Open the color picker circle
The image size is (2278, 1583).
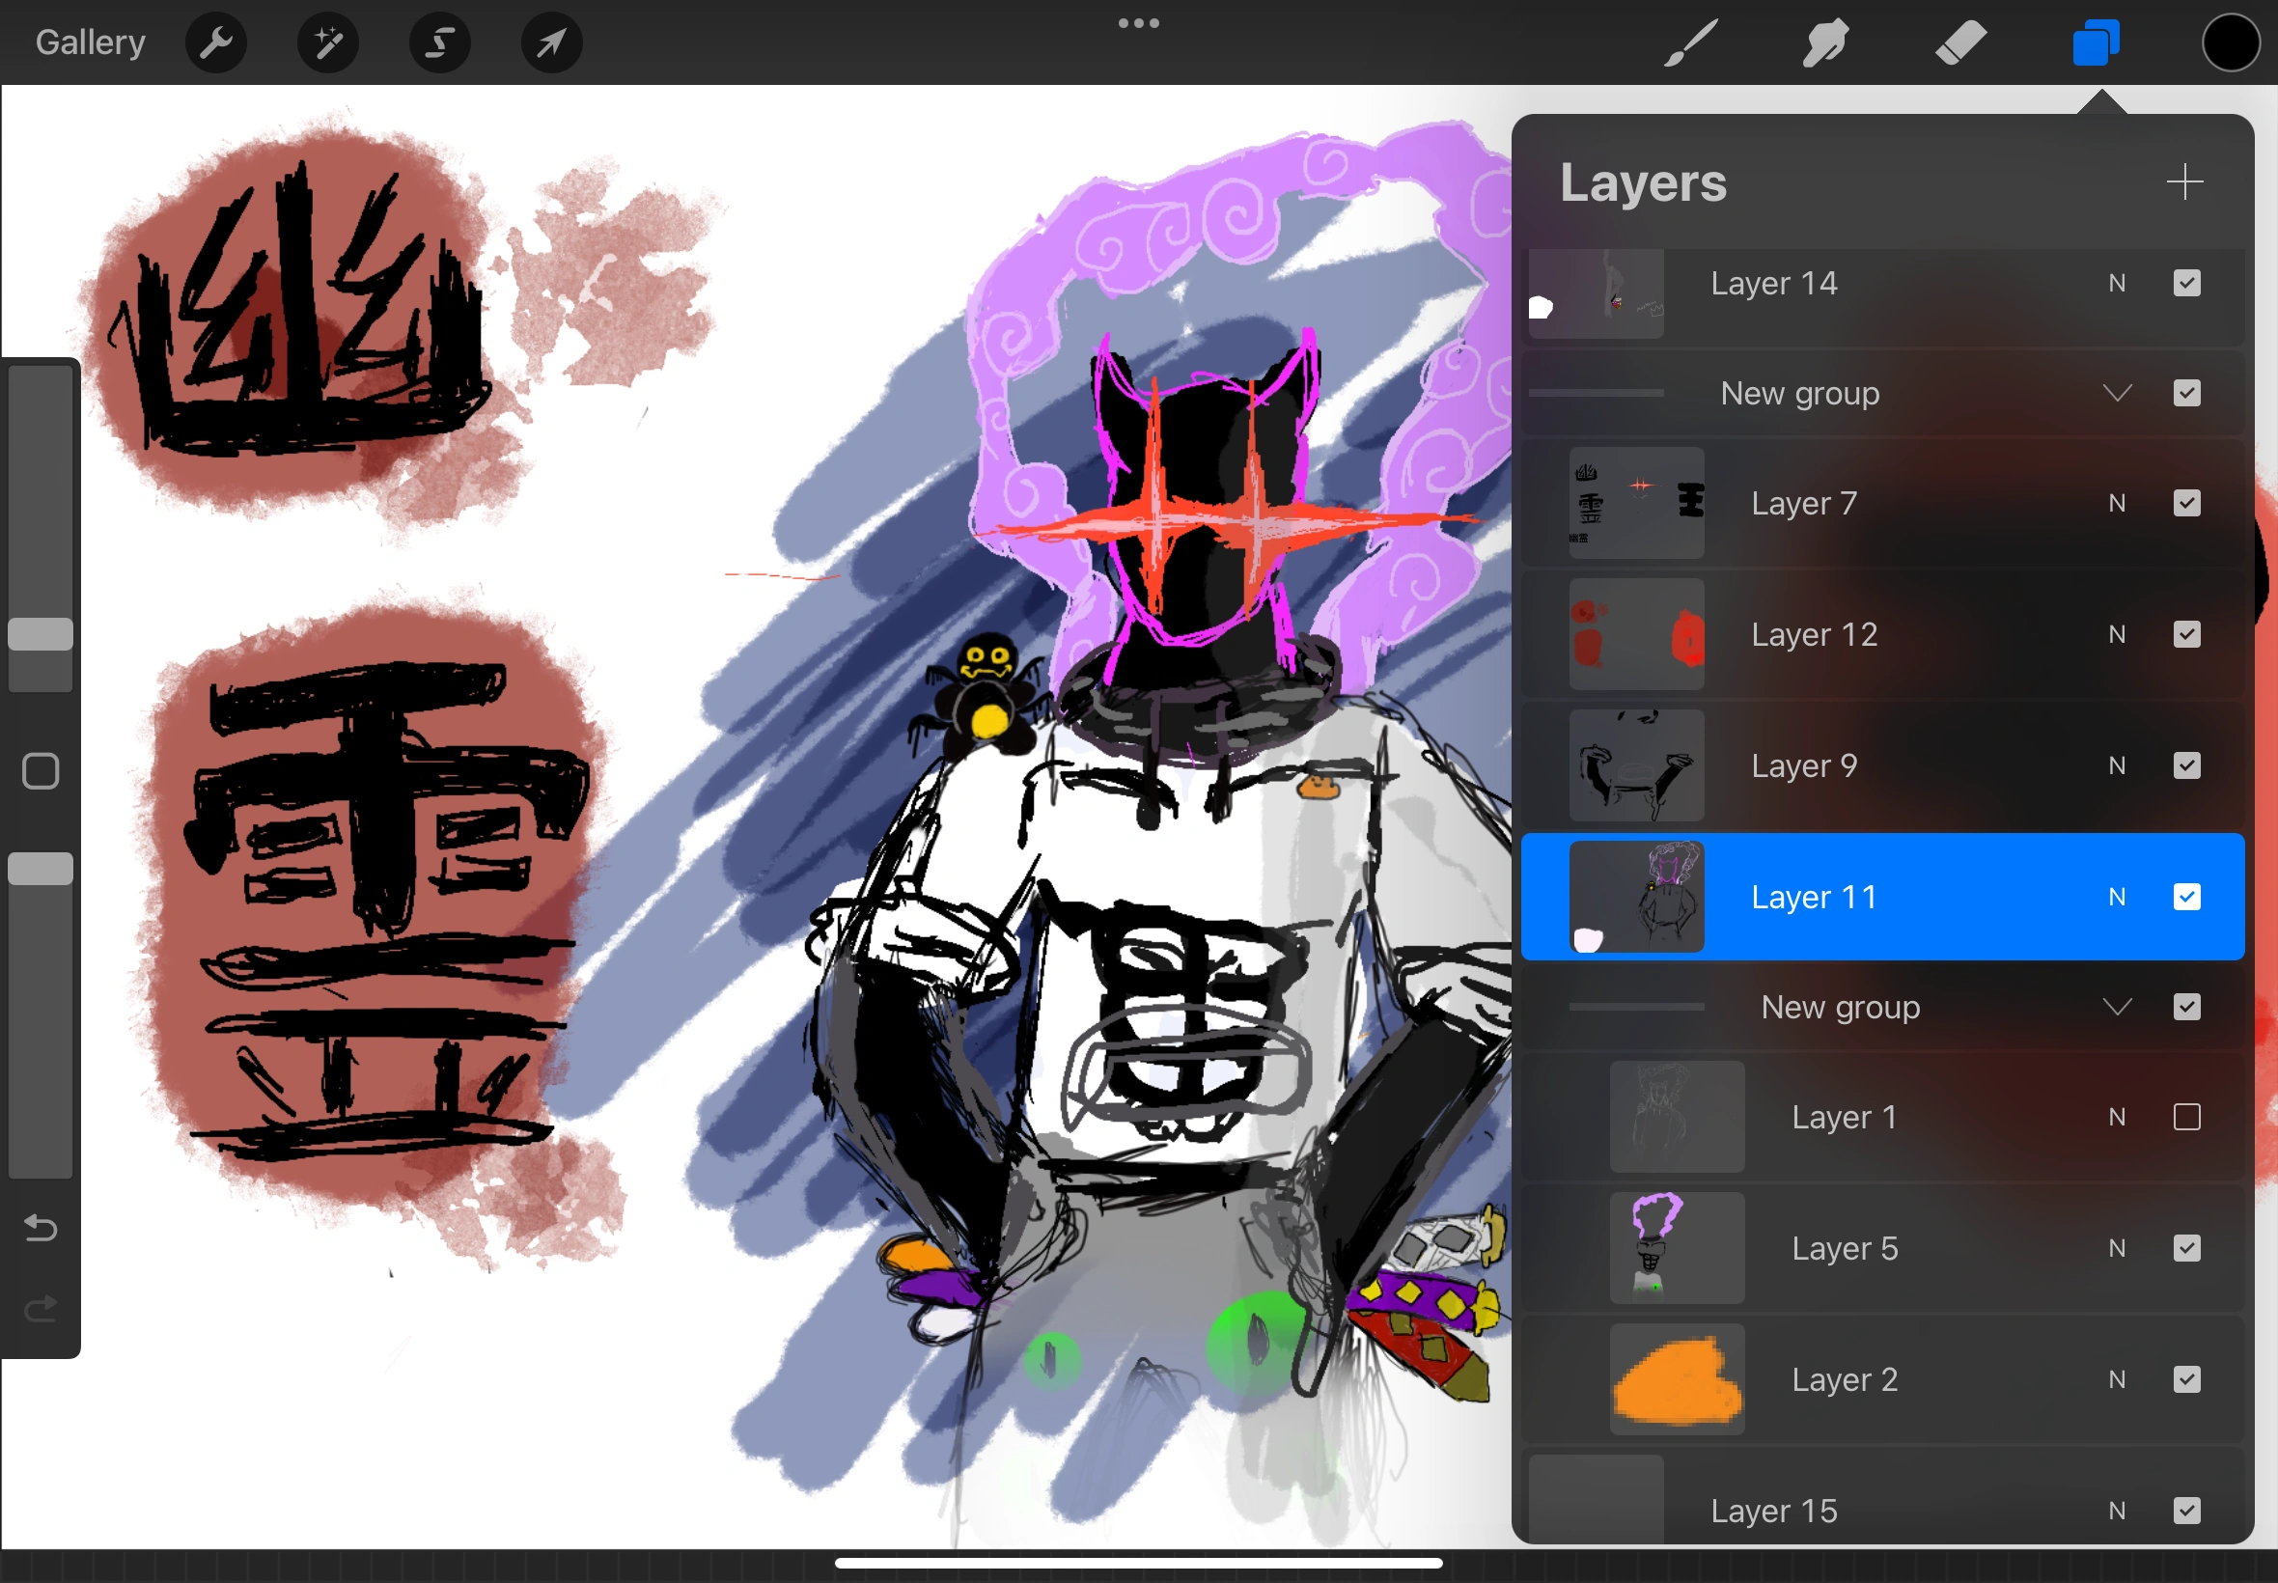(2230, 42)
